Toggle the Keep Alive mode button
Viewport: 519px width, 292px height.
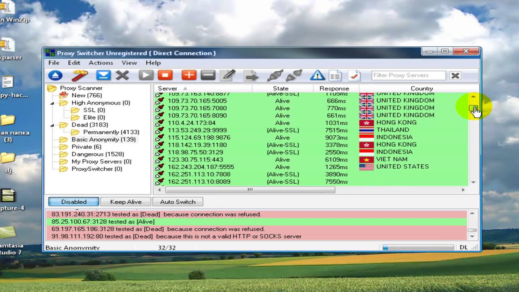click(126, 202)
